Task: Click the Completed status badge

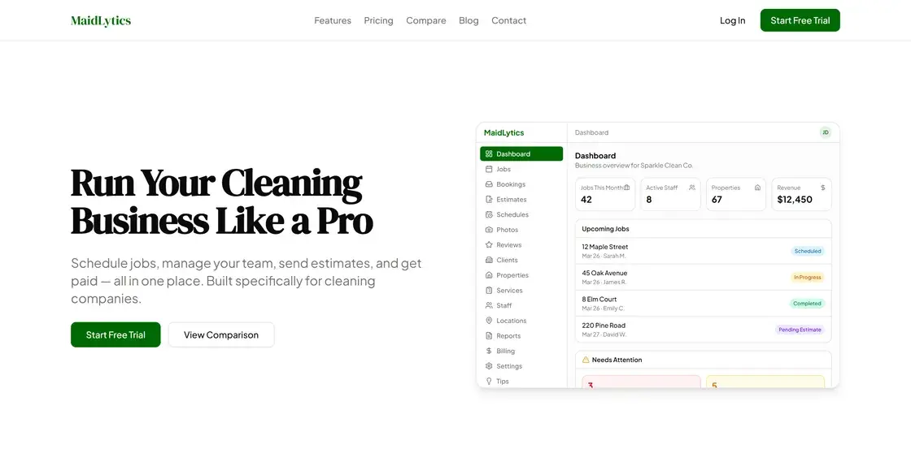Action: [x=807, y=303]
